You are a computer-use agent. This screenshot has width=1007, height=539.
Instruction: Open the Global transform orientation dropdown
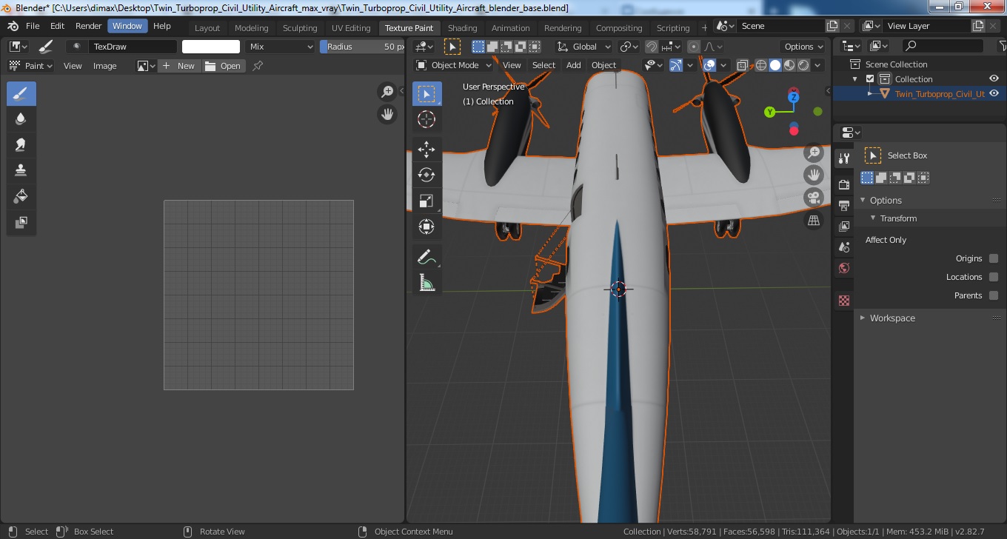(585, 47)
